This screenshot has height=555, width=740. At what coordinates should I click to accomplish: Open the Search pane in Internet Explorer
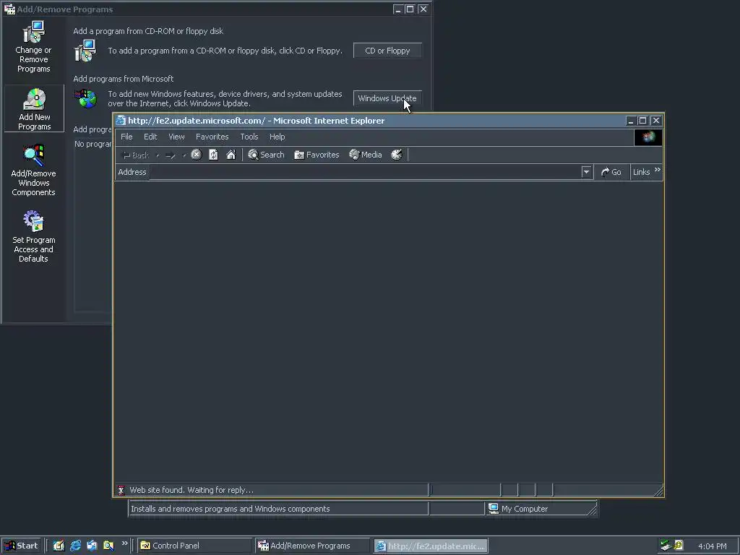[x=266, y=155]
